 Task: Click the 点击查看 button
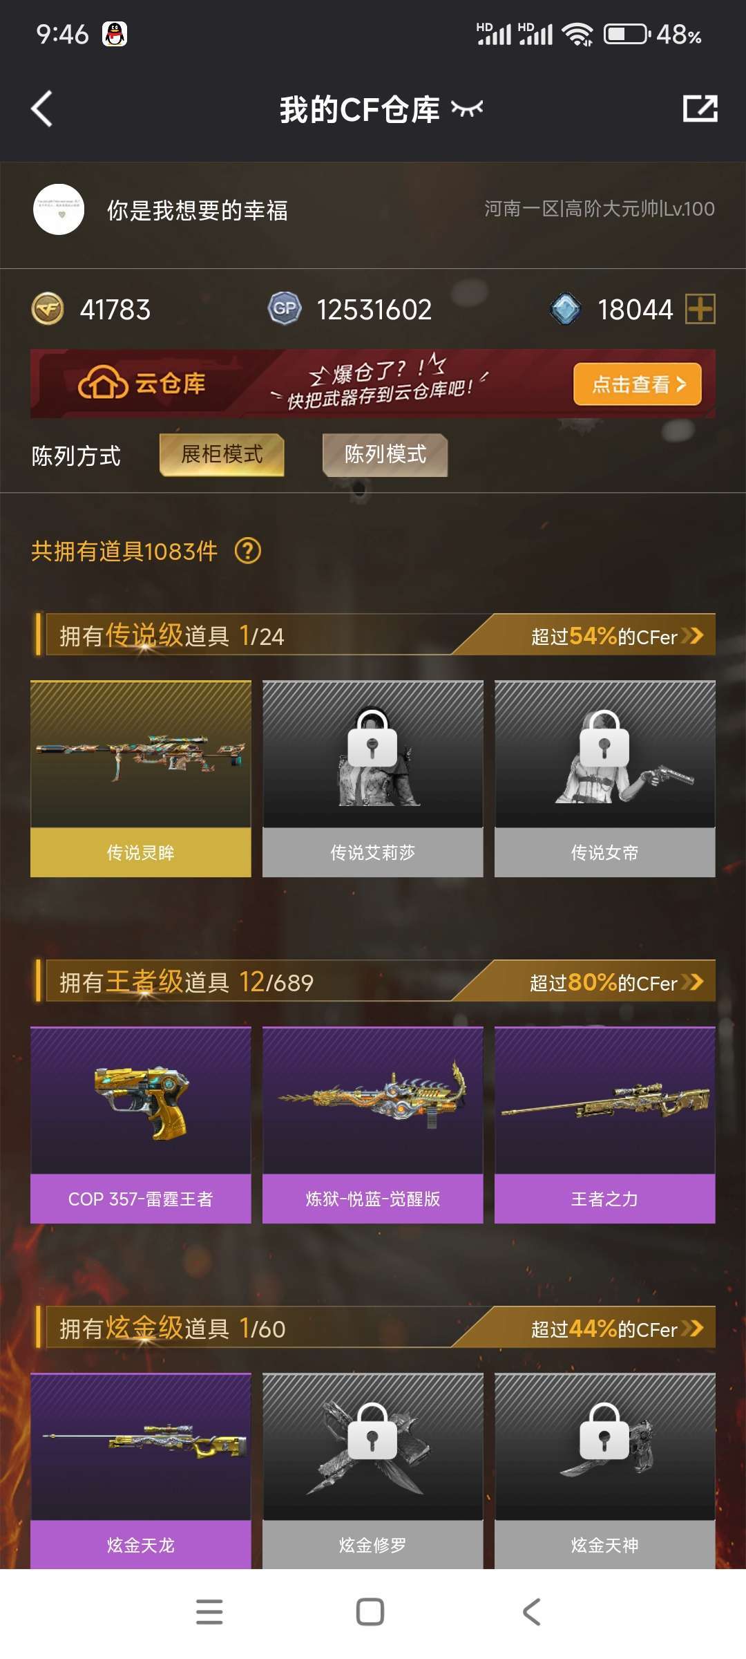(x=637, y=384)
